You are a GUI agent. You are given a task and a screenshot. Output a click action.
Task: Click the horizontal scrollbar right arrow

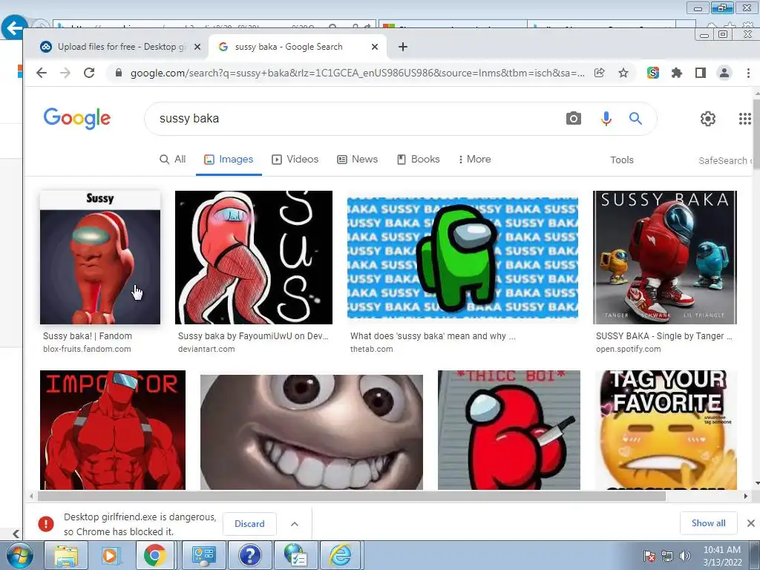[x=745, y=496]
